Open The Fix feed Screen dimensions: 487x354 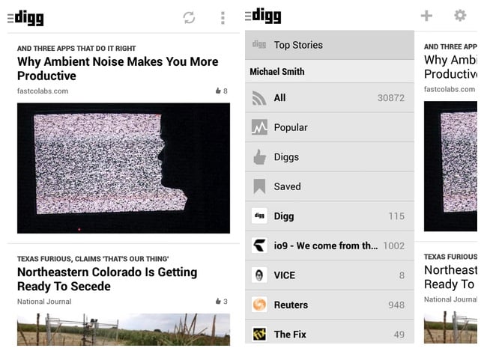330,332
